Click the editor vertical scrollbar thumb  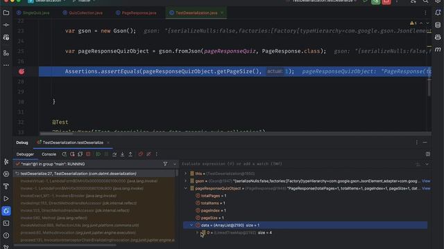coord(429,88)
